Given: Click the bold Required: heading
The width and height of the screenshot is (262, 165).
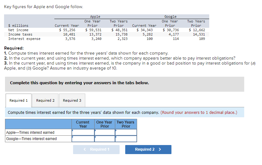Looking at the screenshot, I should click(14, 48).
